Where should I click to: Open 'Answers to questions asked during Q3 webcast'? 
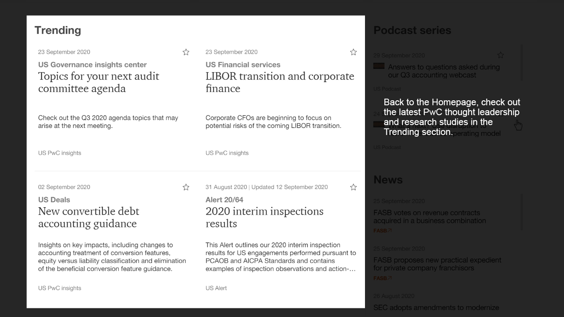[443, 71]
